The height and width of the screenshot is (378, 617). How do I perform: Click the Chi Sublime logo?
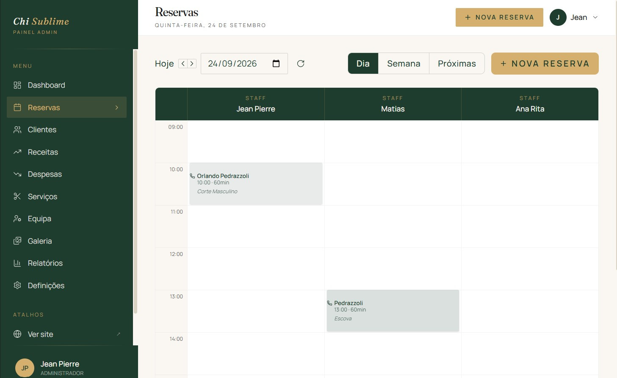(41, 22)
